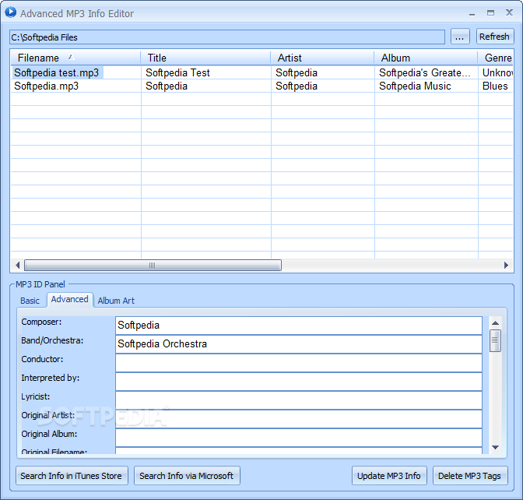Click the Composer input field
Screen dimensions: 523x500
(299, 326)
